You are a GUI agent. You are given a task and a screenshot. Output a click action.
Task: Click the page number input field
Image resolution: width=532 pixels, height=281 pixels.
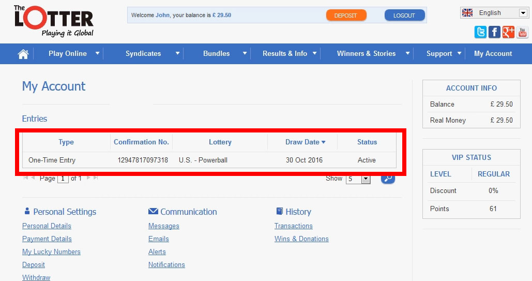pos(63,179)
